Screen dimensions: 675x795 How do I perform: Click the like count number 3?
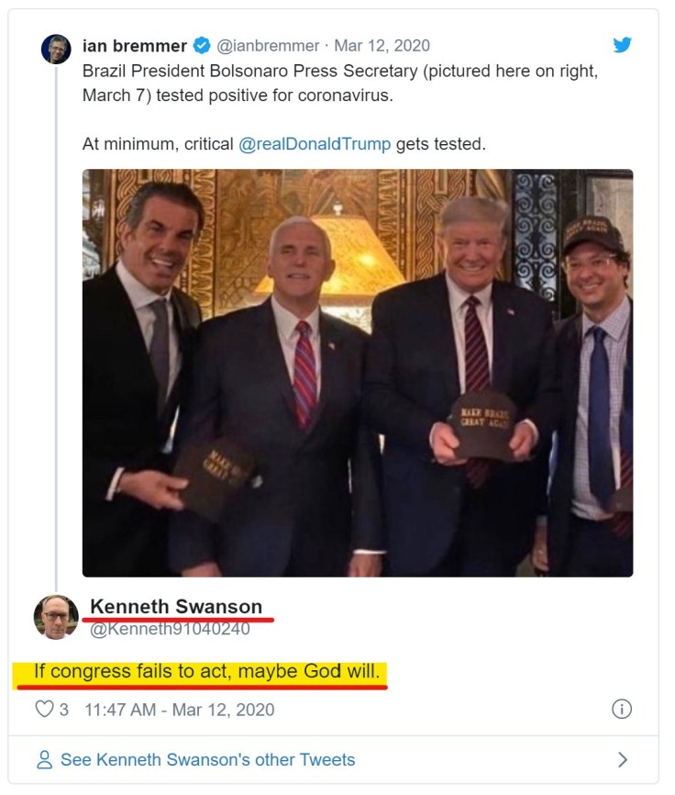(x=64, y=710)
